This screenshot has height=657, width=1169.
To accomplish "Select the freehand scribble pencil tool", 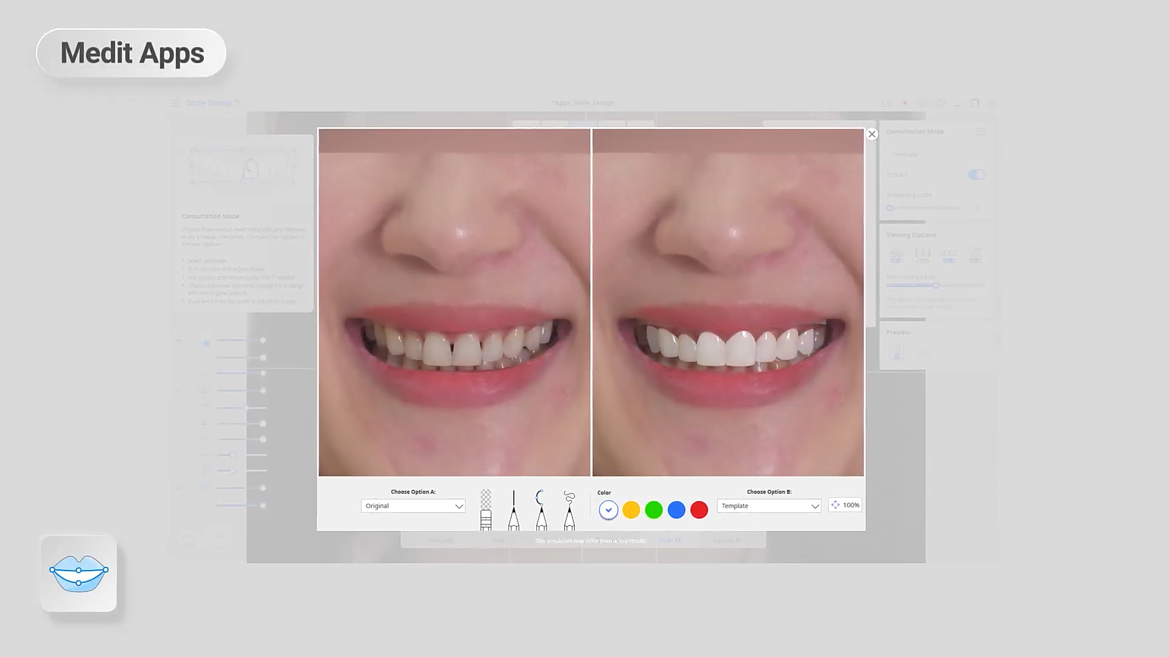I will coord(569,511).
